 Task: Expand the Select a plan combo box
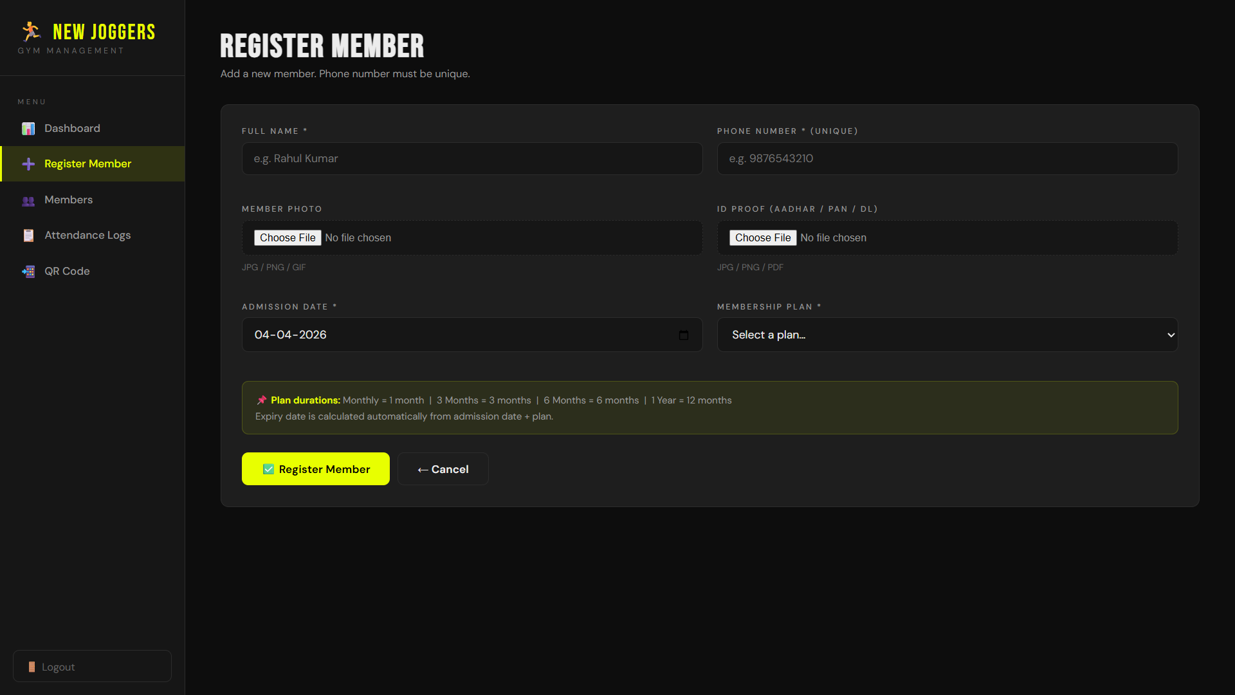click(947, 335)
